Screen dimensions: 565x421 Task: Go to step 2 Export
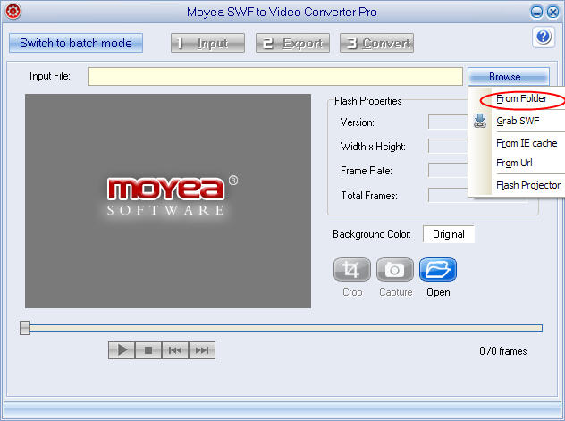292,43
